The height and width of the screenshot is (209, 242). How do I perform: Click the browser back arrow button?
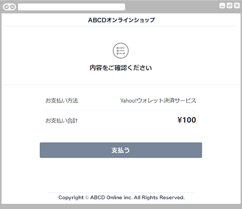7,7
